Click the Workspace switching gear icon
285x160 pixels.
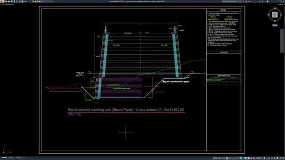pos(265,158)
